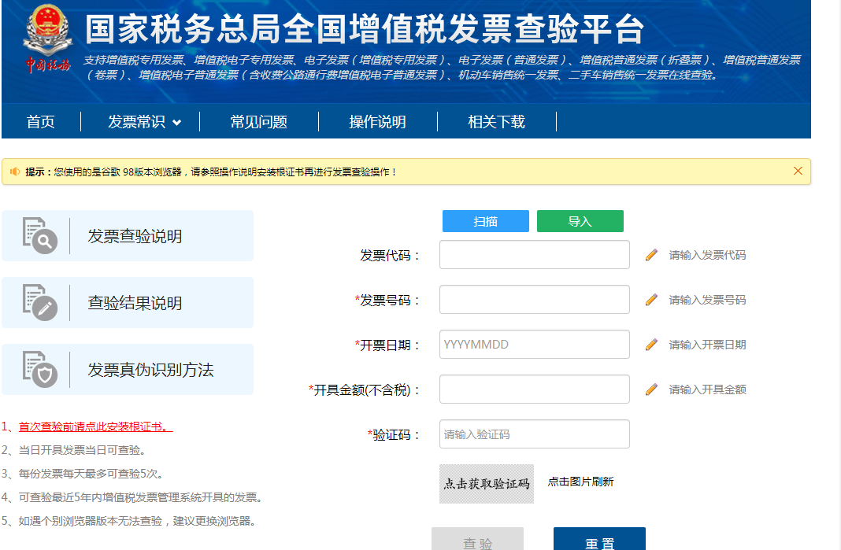Click the speaker icon in the yellow notice
The height and width of the screenshot is (550, 841).
tap(15, 172)
